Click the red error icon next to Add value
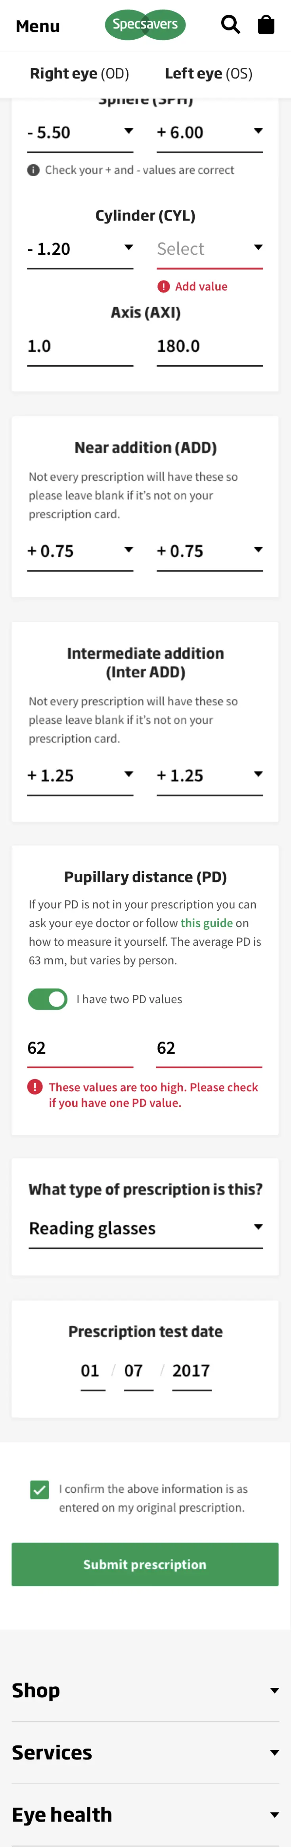The image size is (291, 1847). coord(164,287)
